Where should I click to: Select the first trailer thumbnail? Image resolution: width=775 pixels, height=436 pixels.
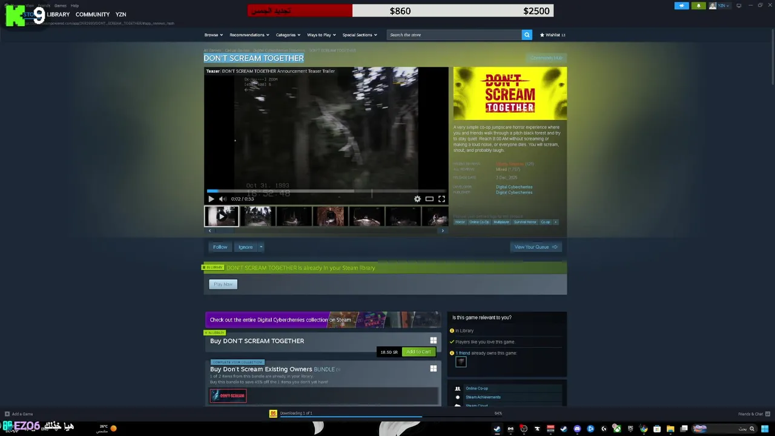tap(221, 216)
